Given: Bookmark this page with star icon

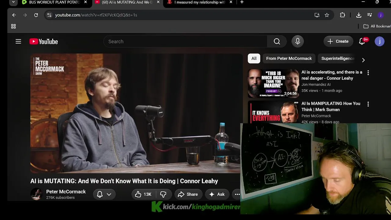Looking at the screenshot, I should pos(327,15).
